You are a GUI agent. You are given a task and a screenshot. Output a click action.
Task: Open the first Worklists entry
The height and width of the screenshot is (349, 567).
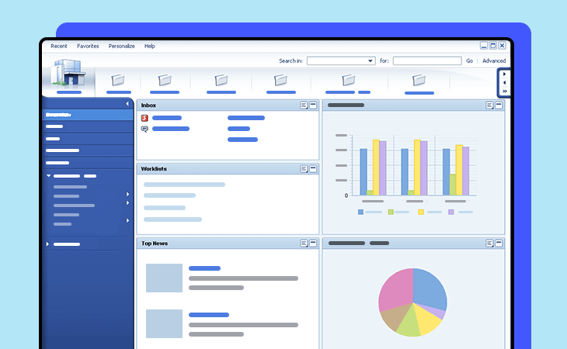click(x=184, y=185)
